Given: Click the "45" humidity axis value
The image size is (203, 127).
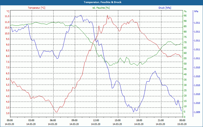Looking at the screenshot, I should coord(185,69).
